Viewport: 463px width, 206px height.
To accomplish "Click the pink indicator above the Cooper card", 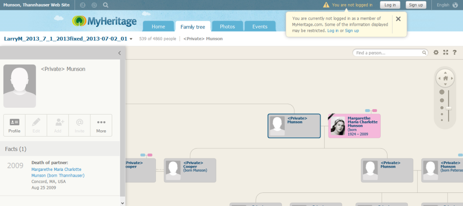I will tap(150, 155).
